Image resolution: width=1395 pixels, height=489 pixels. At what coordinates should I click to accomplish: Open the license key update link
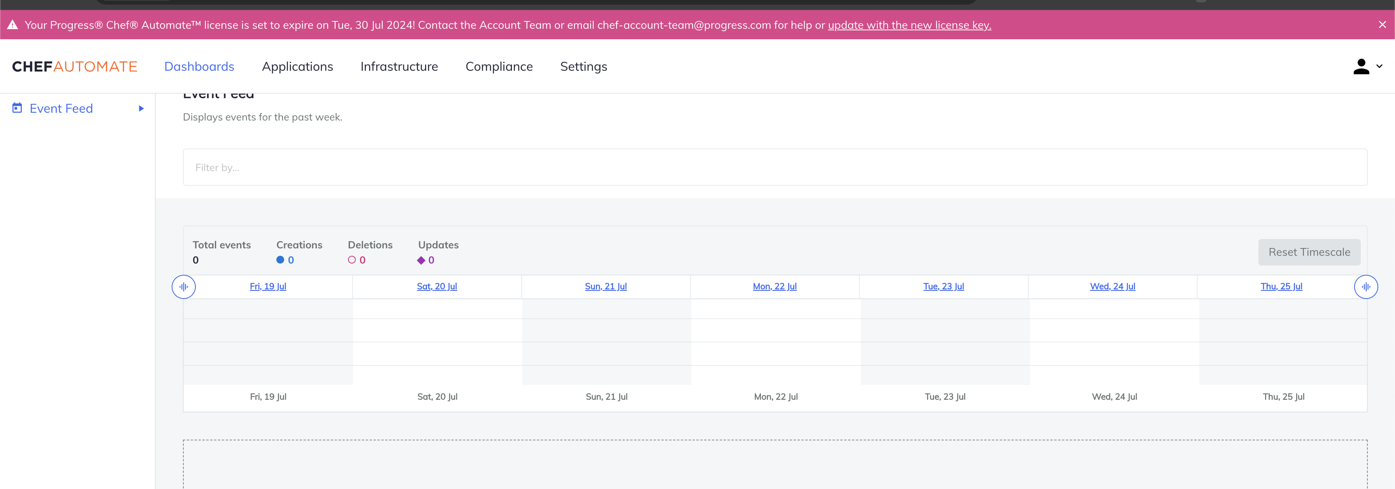tap(909, 25)
